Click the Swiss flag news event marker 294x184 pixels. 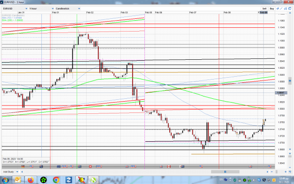90,167
